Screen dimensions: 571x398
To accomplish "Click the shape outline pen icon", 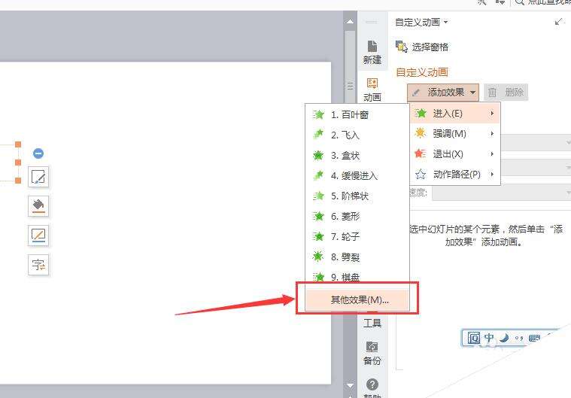I will coord(38,177).
